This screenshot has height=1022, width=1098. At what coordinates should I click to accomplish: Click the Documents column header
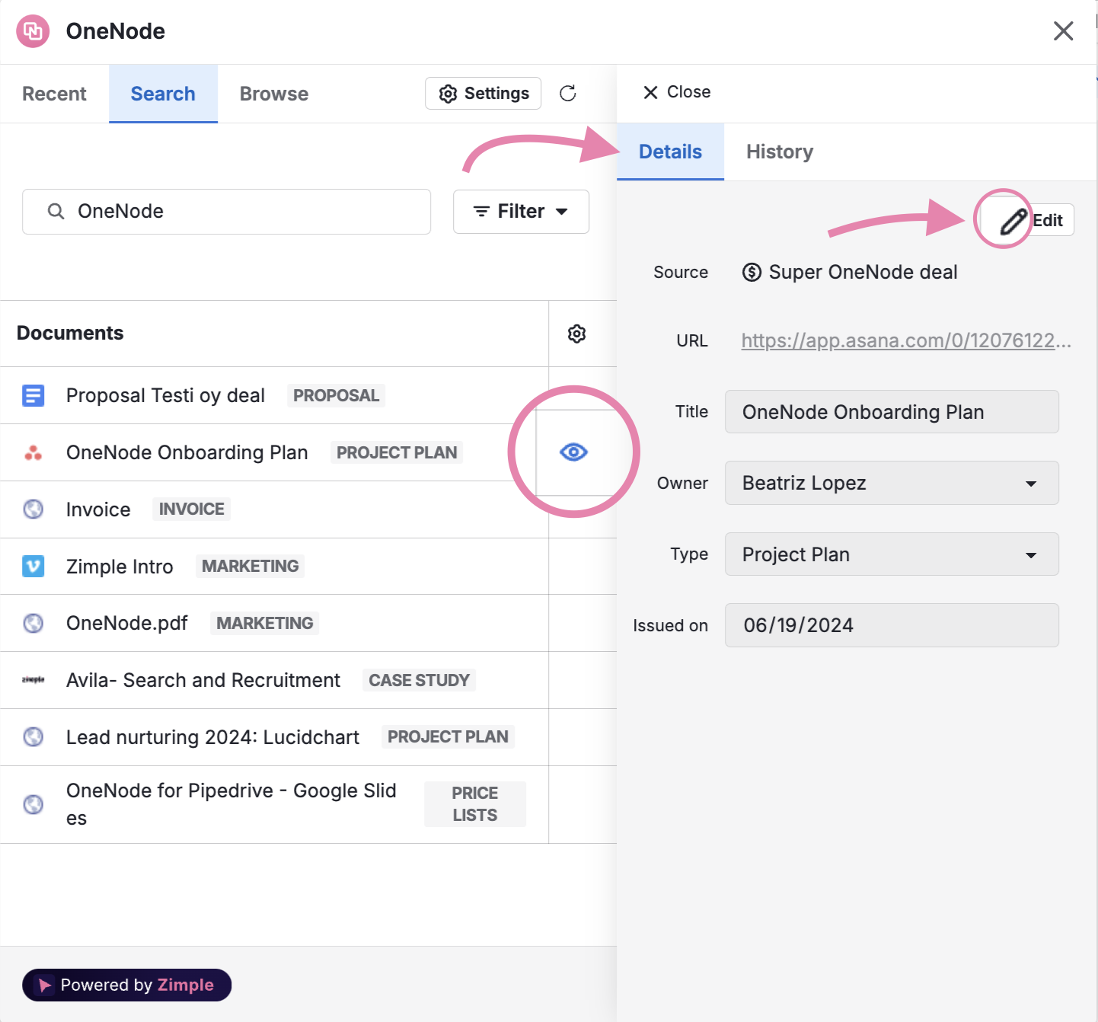[x=70, y=333]
